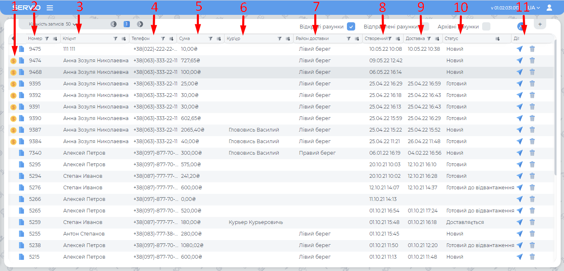Expand the UA language selector

pos(534,8)
